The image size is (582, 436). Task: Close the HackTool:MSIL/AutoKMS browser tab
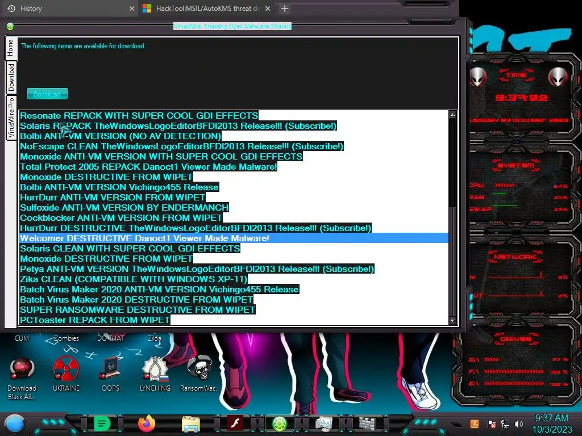pos(268,9)
